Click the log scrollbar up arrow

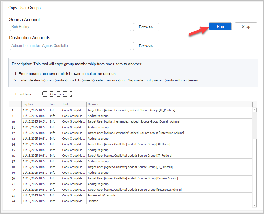pos(255,110)
